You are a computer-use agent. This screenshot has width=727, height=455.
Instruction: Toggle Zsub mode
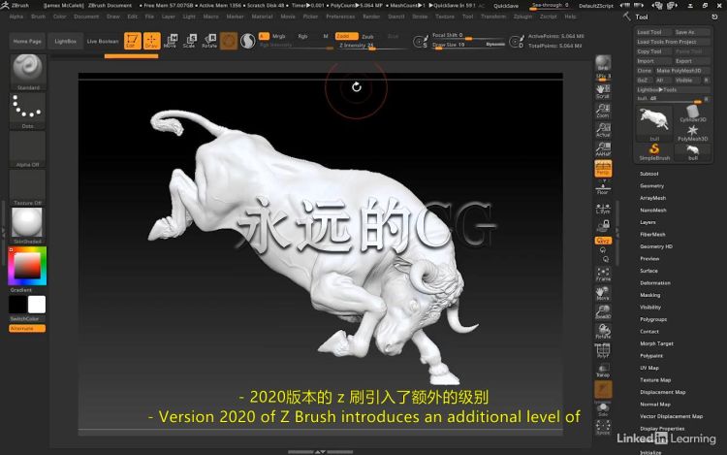click(367, 36)
